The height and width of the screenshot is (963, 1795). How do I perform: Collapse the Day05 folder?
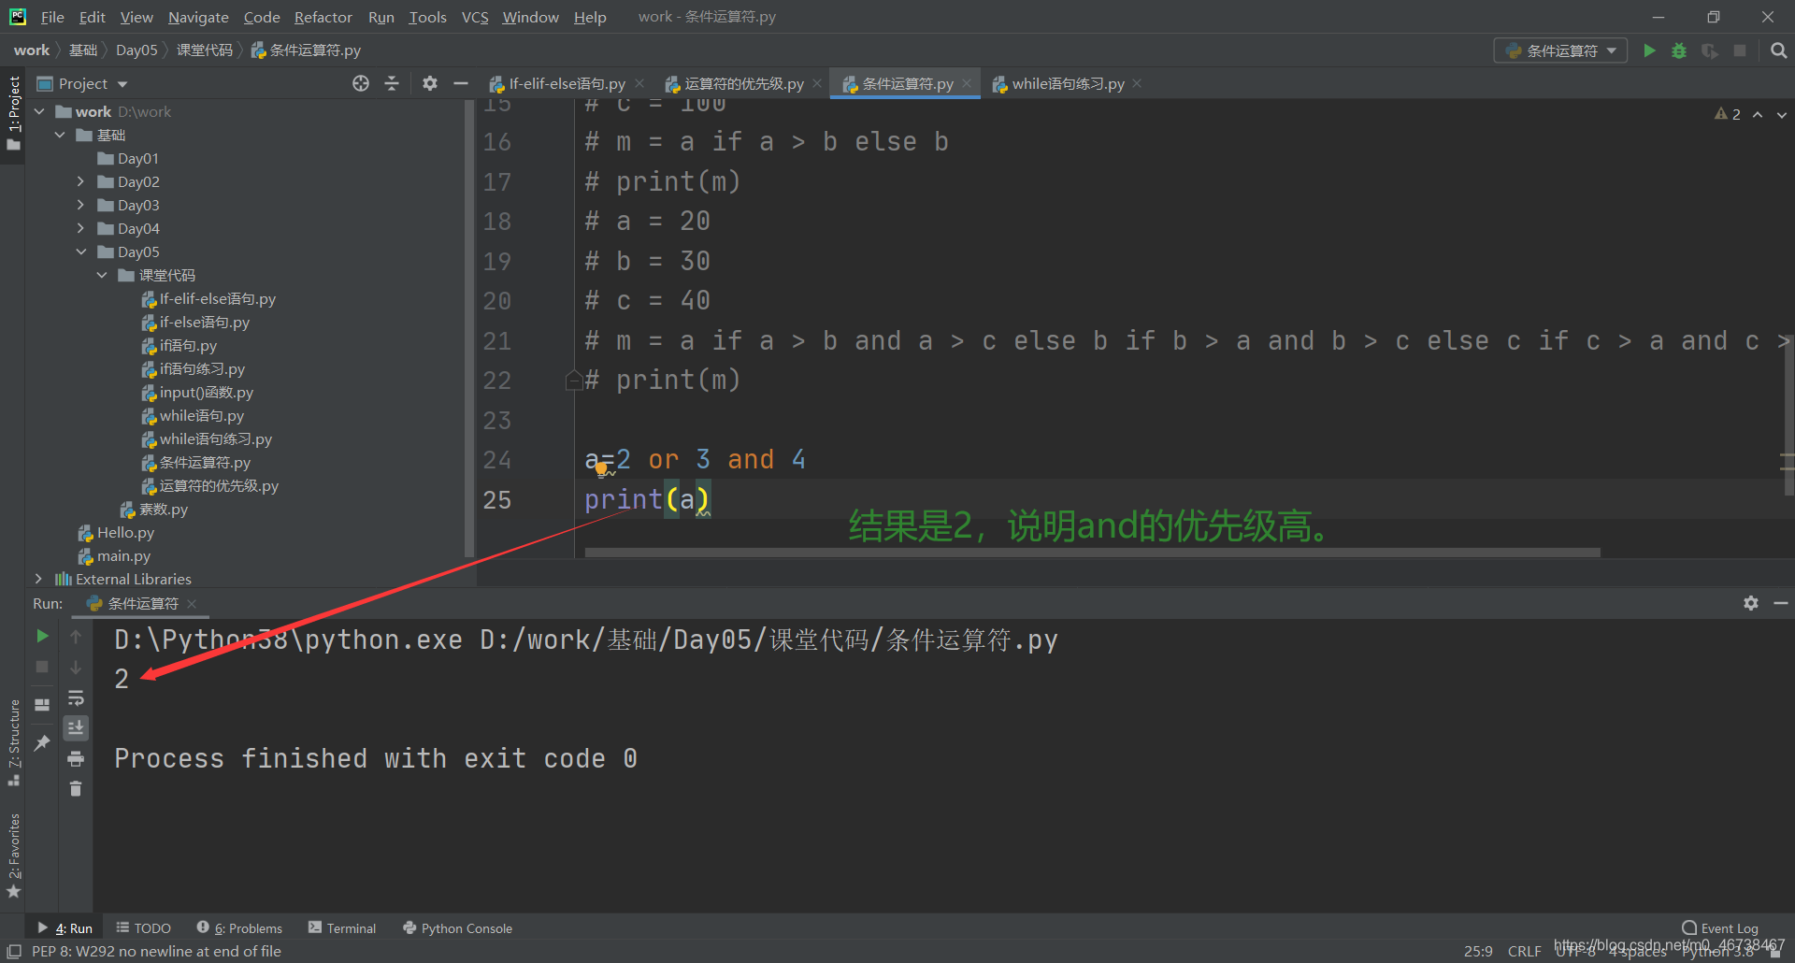click(x=80, y=252)
